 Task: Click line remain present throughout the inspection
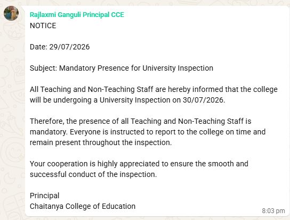point(101,142)
